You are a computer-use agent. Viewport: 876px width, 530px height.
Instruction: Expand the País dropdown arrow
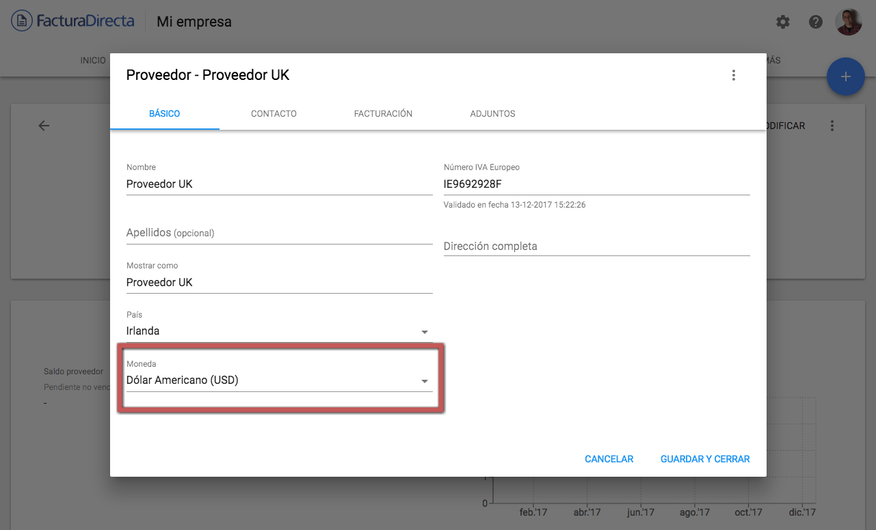(x=425, y=332)
